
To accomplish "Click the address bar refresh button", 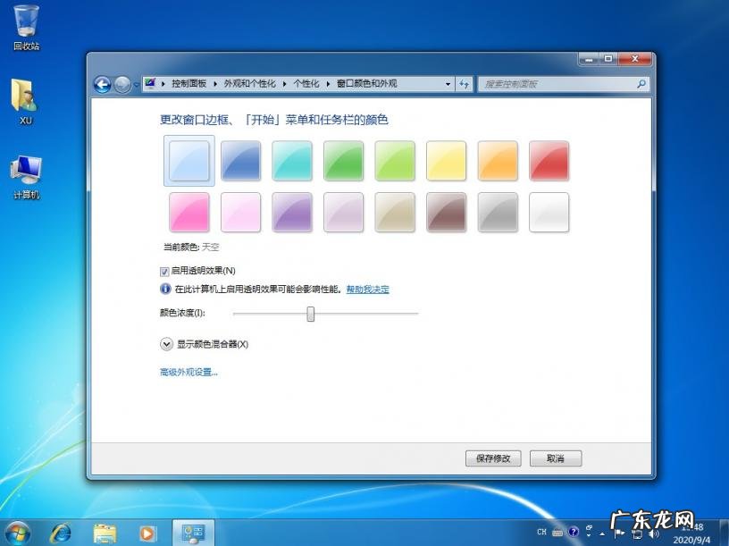I will (465, 84).
